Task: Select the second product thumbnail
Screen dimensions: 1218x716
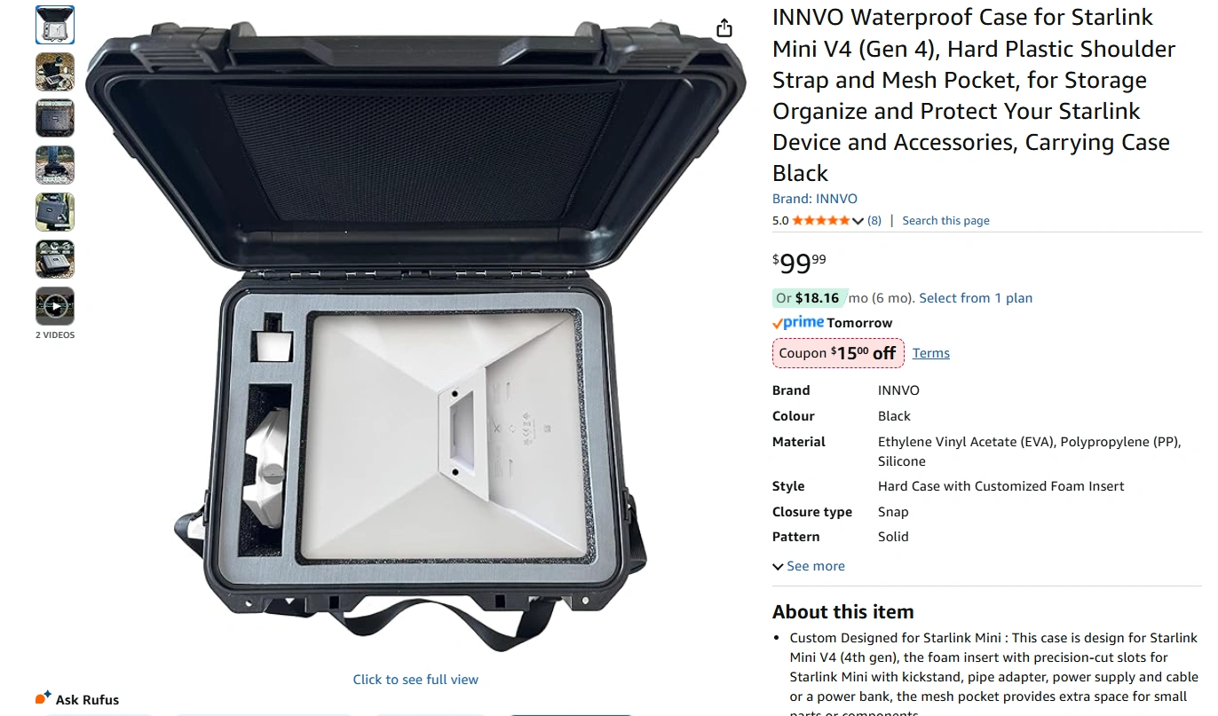Action: tap(55, 72)
